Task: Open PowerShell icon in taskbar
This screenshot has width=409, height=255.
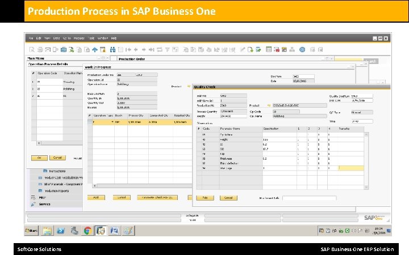Action: 61,231
